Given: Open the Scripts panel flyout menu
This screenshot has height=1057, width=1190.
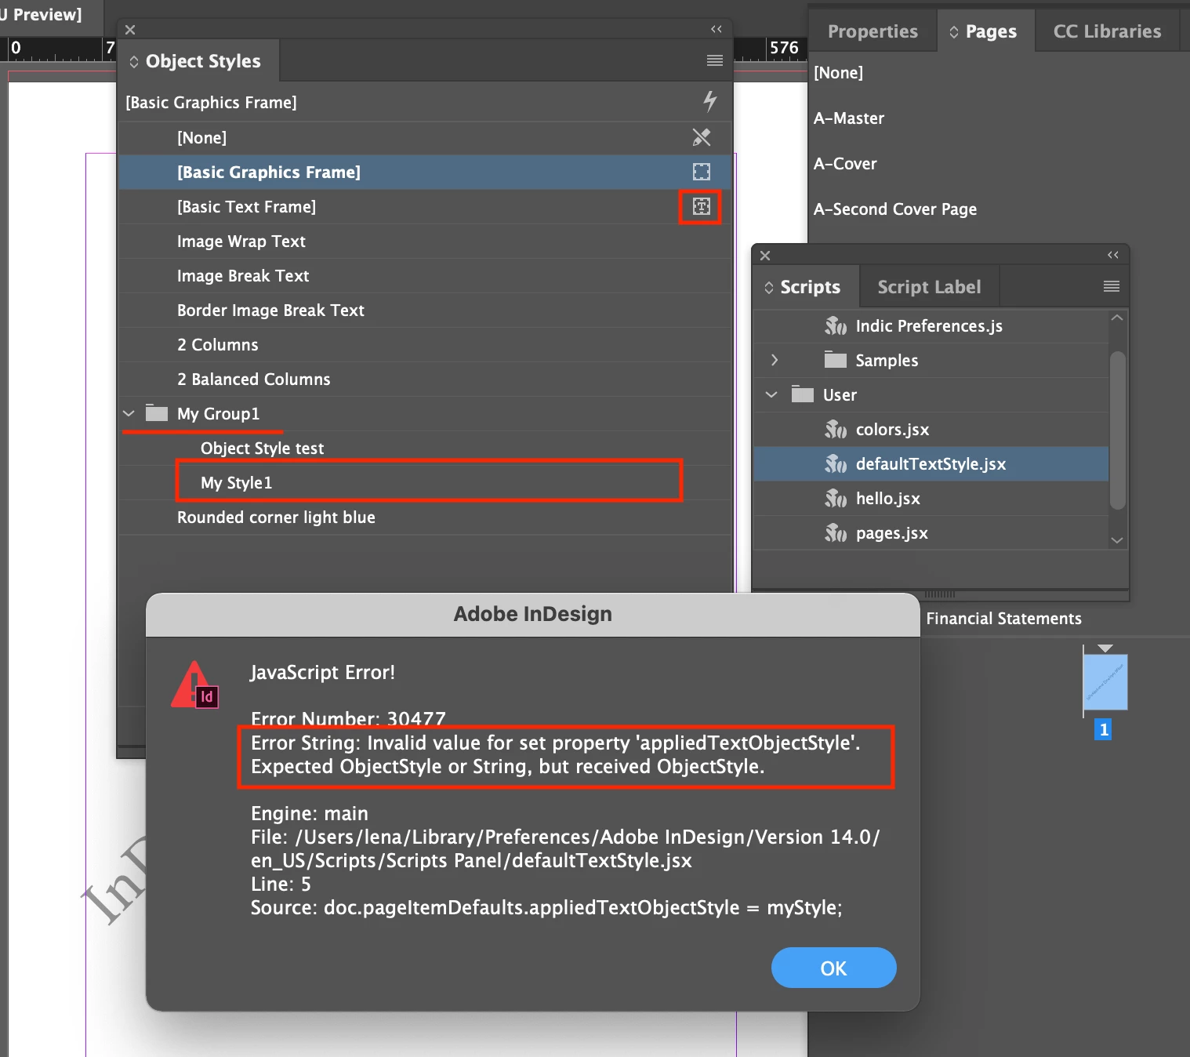Looking at the screenshot, I should tap(1112, 286).
